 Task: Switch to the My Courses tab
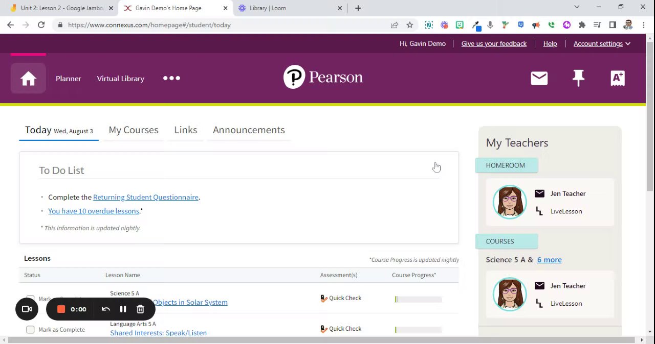(x=134, y=130)
